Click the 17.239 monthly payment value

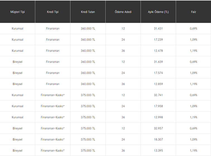[x=158, y=40]
